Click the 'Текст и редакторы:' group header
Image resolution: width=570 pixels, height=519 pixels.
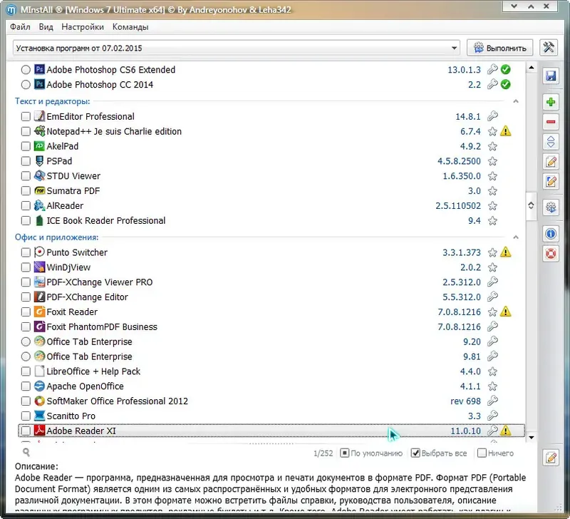pyautogui.click(x=52, y=101)
